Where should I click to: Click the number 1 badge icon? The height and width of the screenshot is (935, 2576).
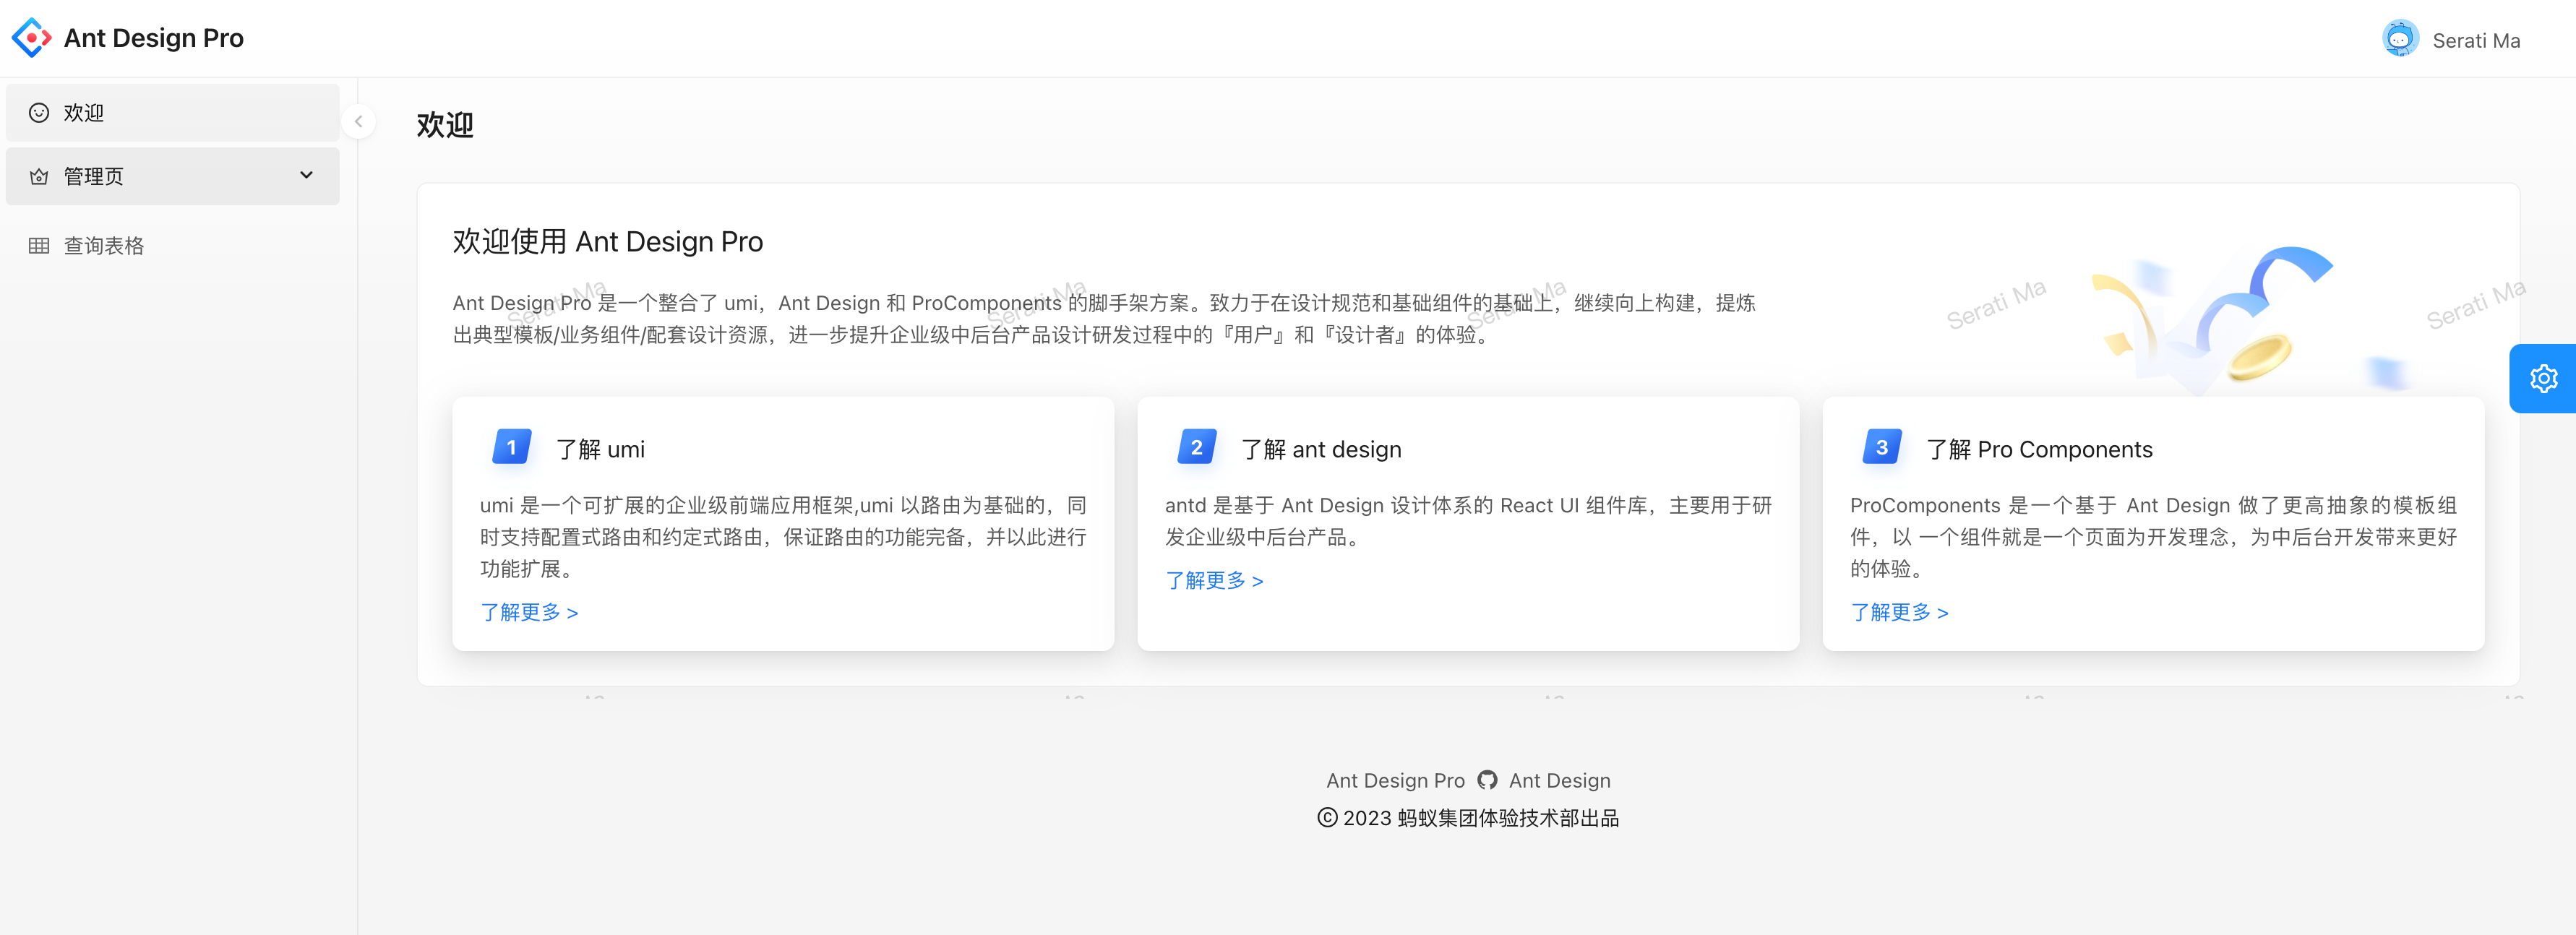click(x=511, y=447)
